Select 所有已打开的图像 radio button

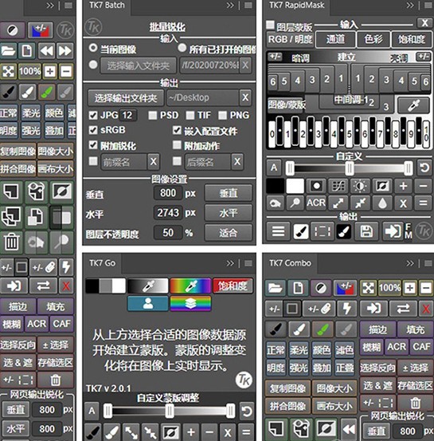(x=182, y=48)
